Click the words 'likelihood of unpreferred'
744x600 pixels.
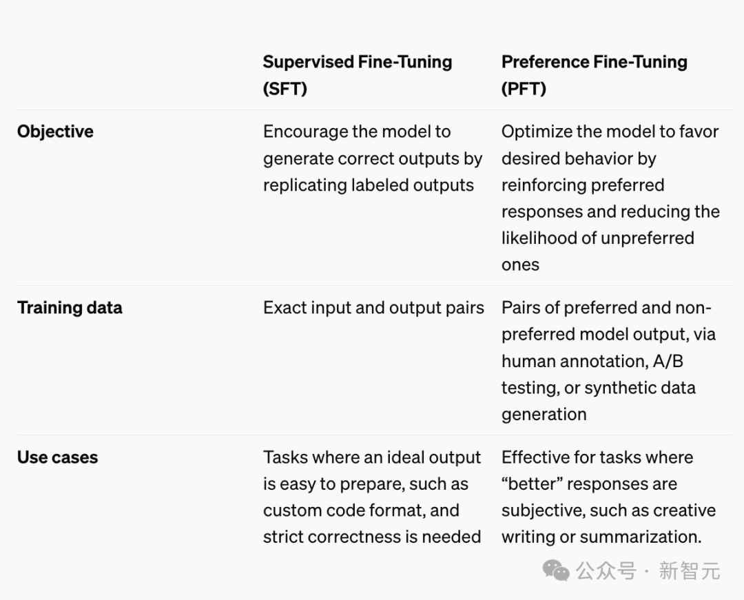597,238
